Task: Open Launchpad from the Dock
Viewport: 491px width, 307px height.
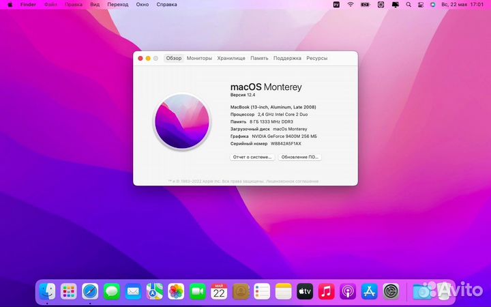Action: coord(69,291)
